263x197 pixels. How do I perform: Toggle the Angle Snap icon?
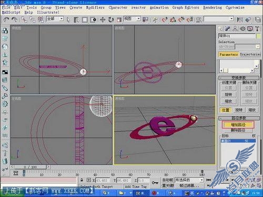(173, 19)
